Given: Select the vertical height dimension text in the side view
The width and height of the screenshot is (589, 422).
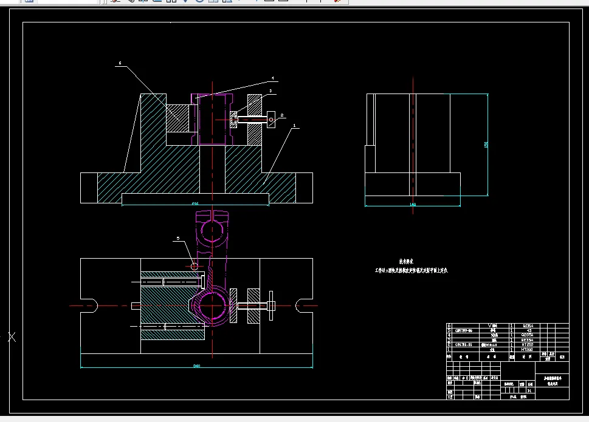Looking at the screenshot, I should click(x=486, y=145).
